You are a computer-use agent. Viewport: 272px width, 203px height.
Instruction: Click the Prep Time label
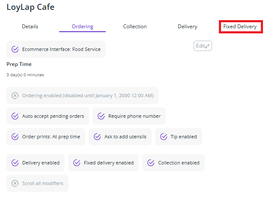pos(19,64)
